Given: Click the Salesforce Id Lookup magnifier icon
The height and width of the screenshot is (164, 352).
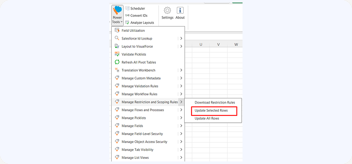Looking at the screenshot, I should point(117,38).
